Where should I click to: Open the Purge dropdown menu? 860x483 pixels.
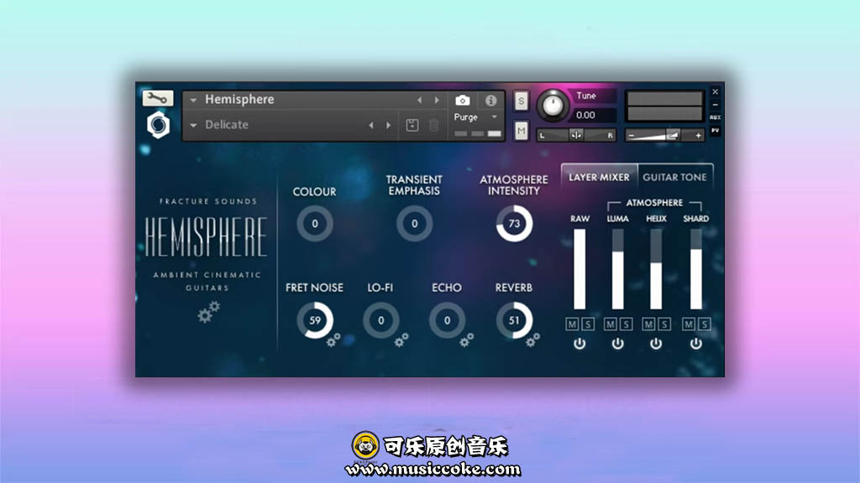(476, 117)
